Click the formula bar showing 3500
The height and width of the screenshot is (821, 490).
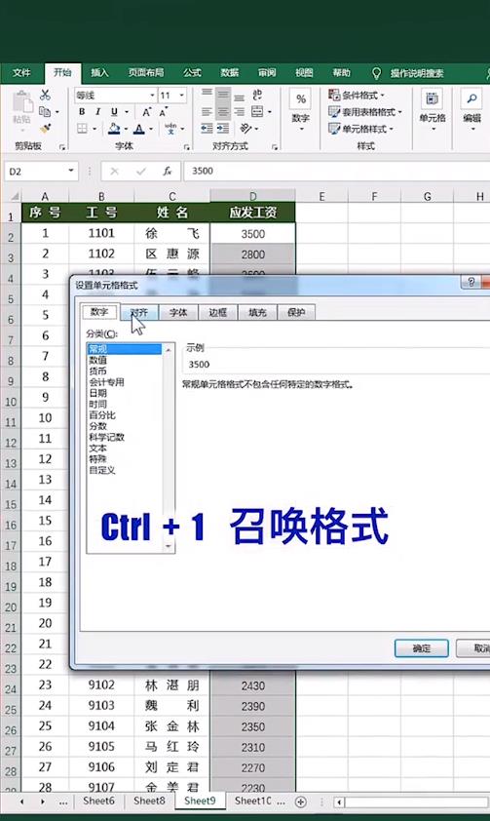[x=337, y=172]
